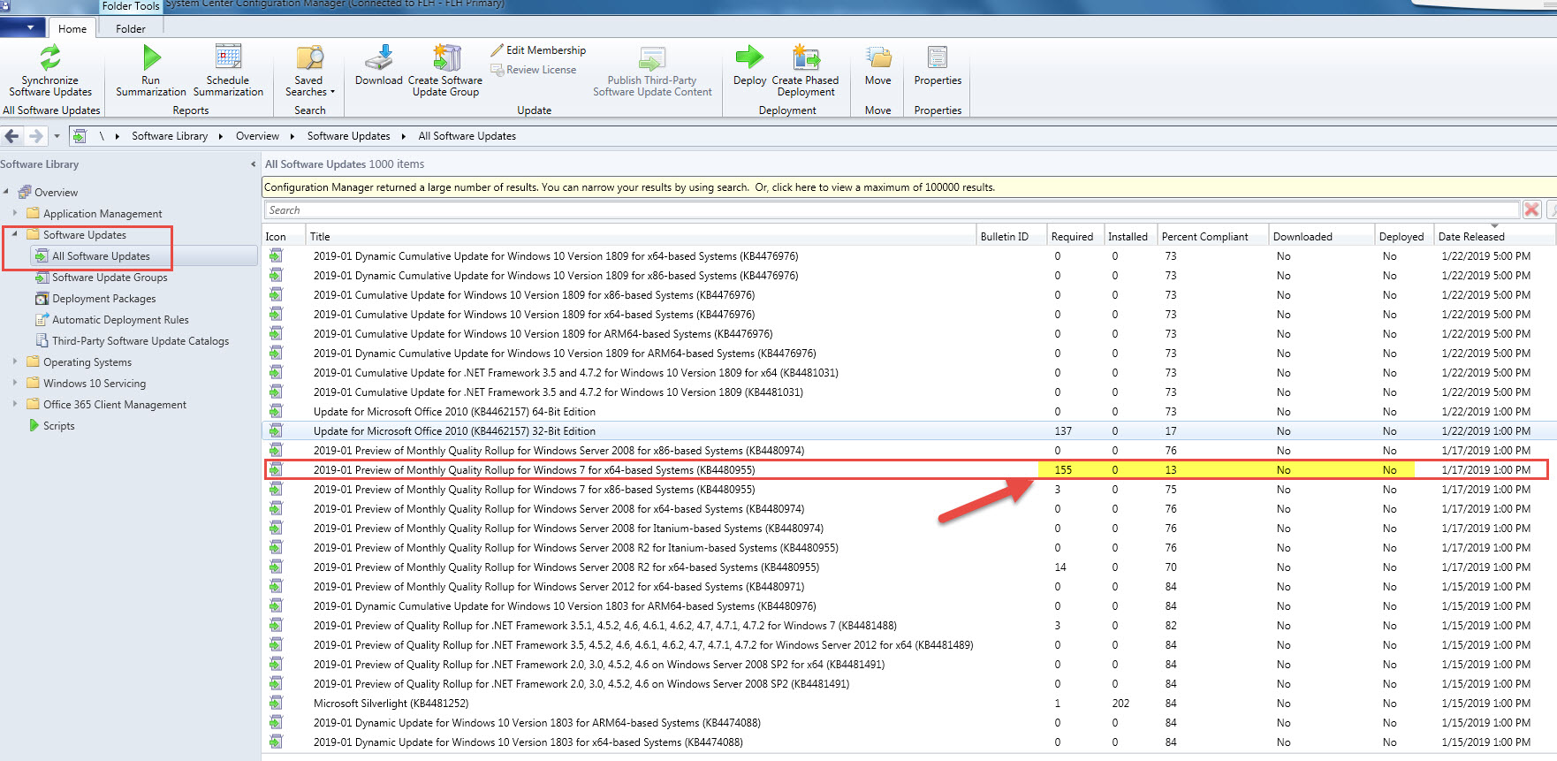Collapse the Software Library navigation pane
This screenshot has height=761, width=1557.
pos(254,164)
